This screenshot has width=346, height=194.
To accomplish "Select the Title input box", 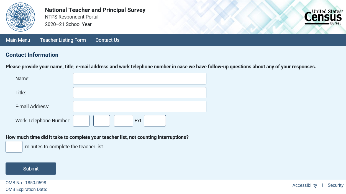I will [140, 93].
